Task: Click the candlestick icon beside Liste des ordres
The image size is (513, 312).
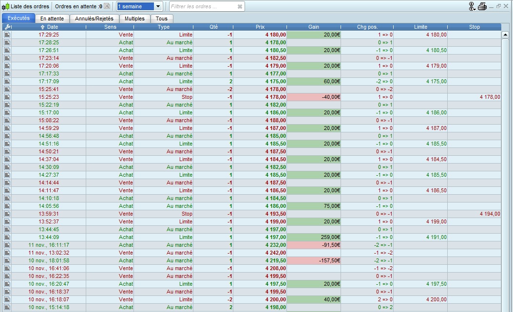Action: coord(5,6)
